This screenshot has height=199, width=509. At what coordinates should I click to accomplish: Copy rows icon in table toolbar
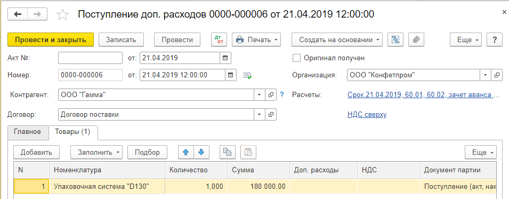click(228, 152)
